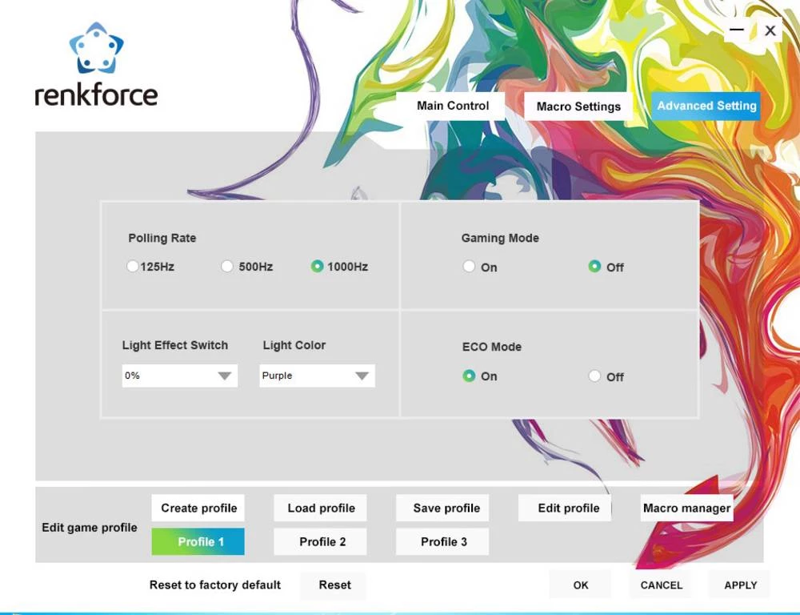Switch to Profile 2
The height and width of the screenshot is (615, 800).
click(322, 541)
